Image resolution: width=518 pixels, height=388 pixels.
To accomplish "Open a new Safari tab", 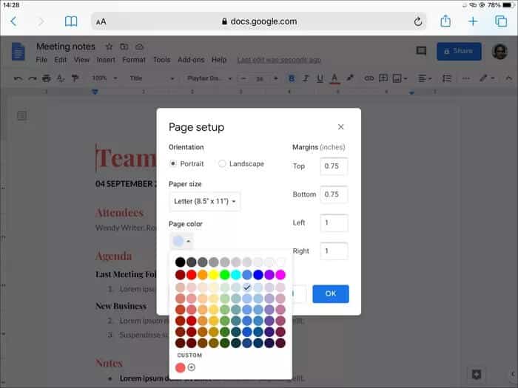I will [473, 21].
